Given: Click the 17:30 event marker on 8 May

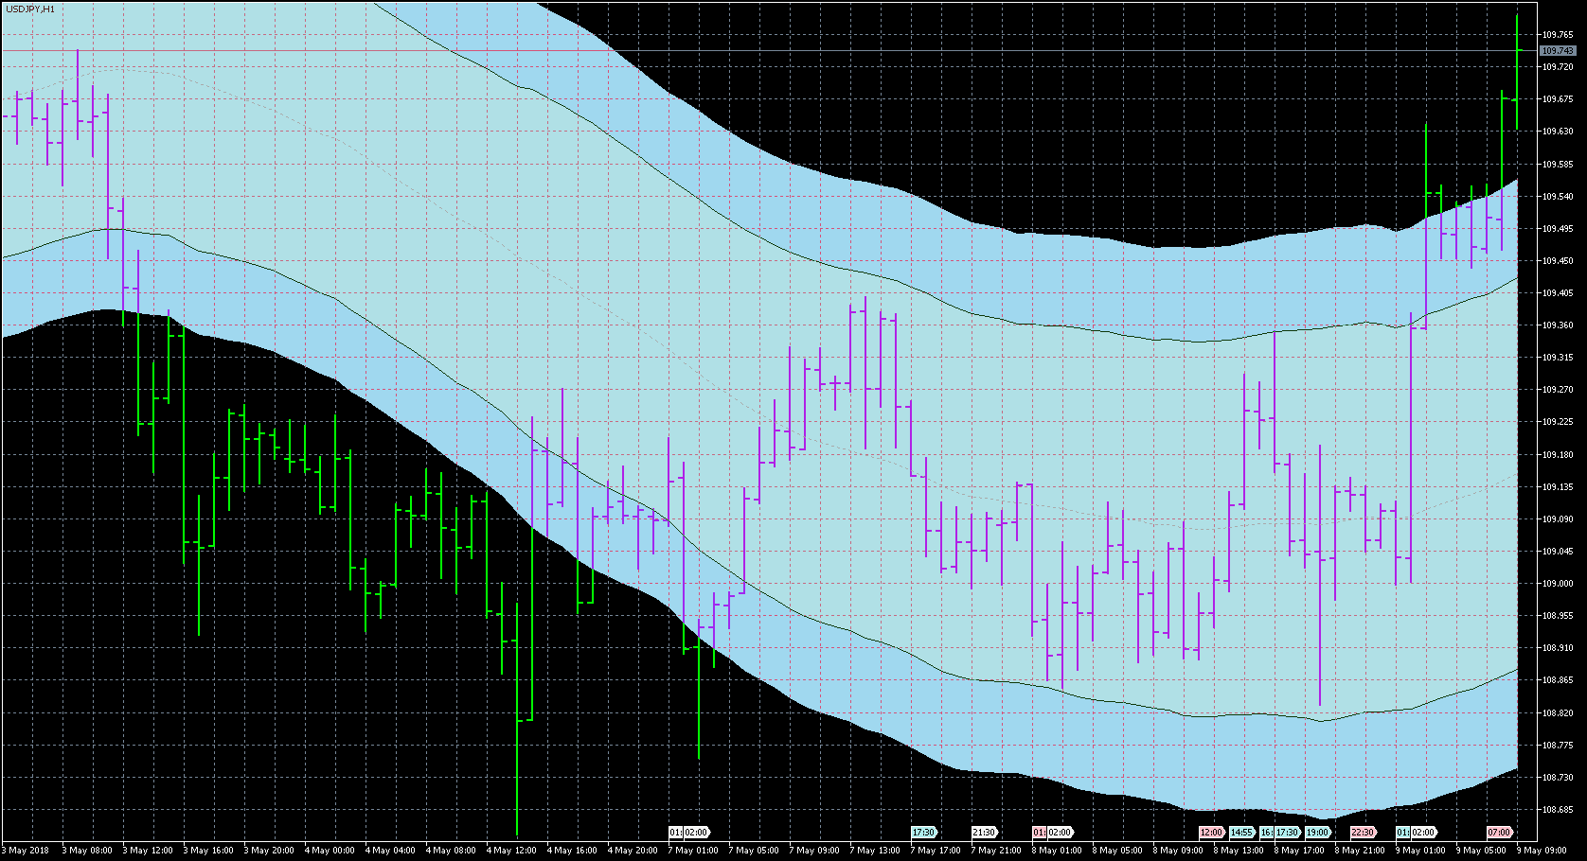Looking at the screenshot, I should pyautogui.click(x=1287, y=833).
